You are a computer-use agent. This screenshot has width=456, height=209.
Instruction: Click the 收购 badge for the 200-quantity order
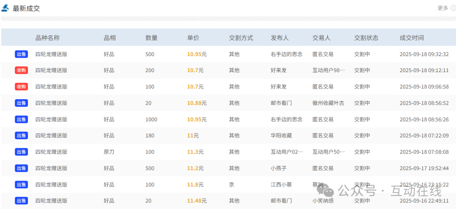[x=21, y=71]
